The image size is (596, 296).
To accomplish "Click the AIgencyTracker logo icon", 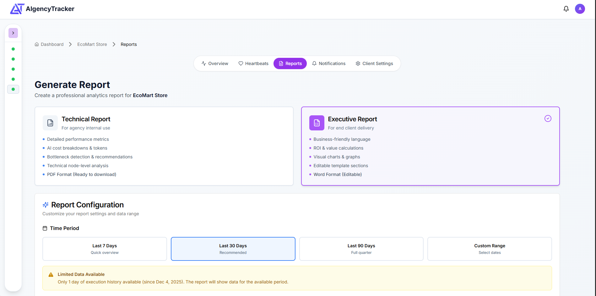I will coord(17,9).
